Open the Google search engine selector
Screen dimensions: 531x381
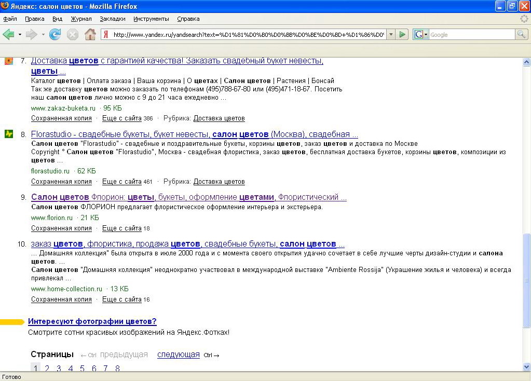click(x=421, y=35)
